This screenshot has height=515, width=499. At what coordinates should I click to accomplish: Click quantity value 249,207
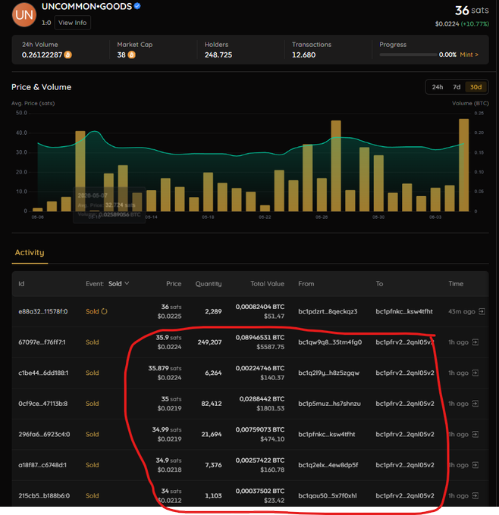(209, 342)
